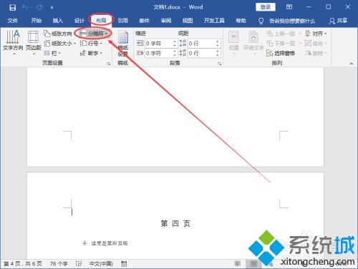Click the right indent value field
This screenshot has height=269, width=358.
pyautogui.click(x=159, y=53)
